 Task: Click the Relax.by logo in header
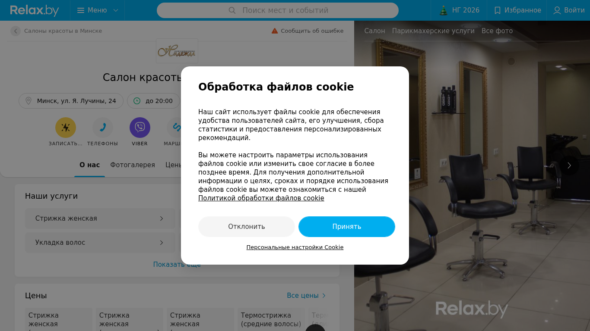(35, 10)
